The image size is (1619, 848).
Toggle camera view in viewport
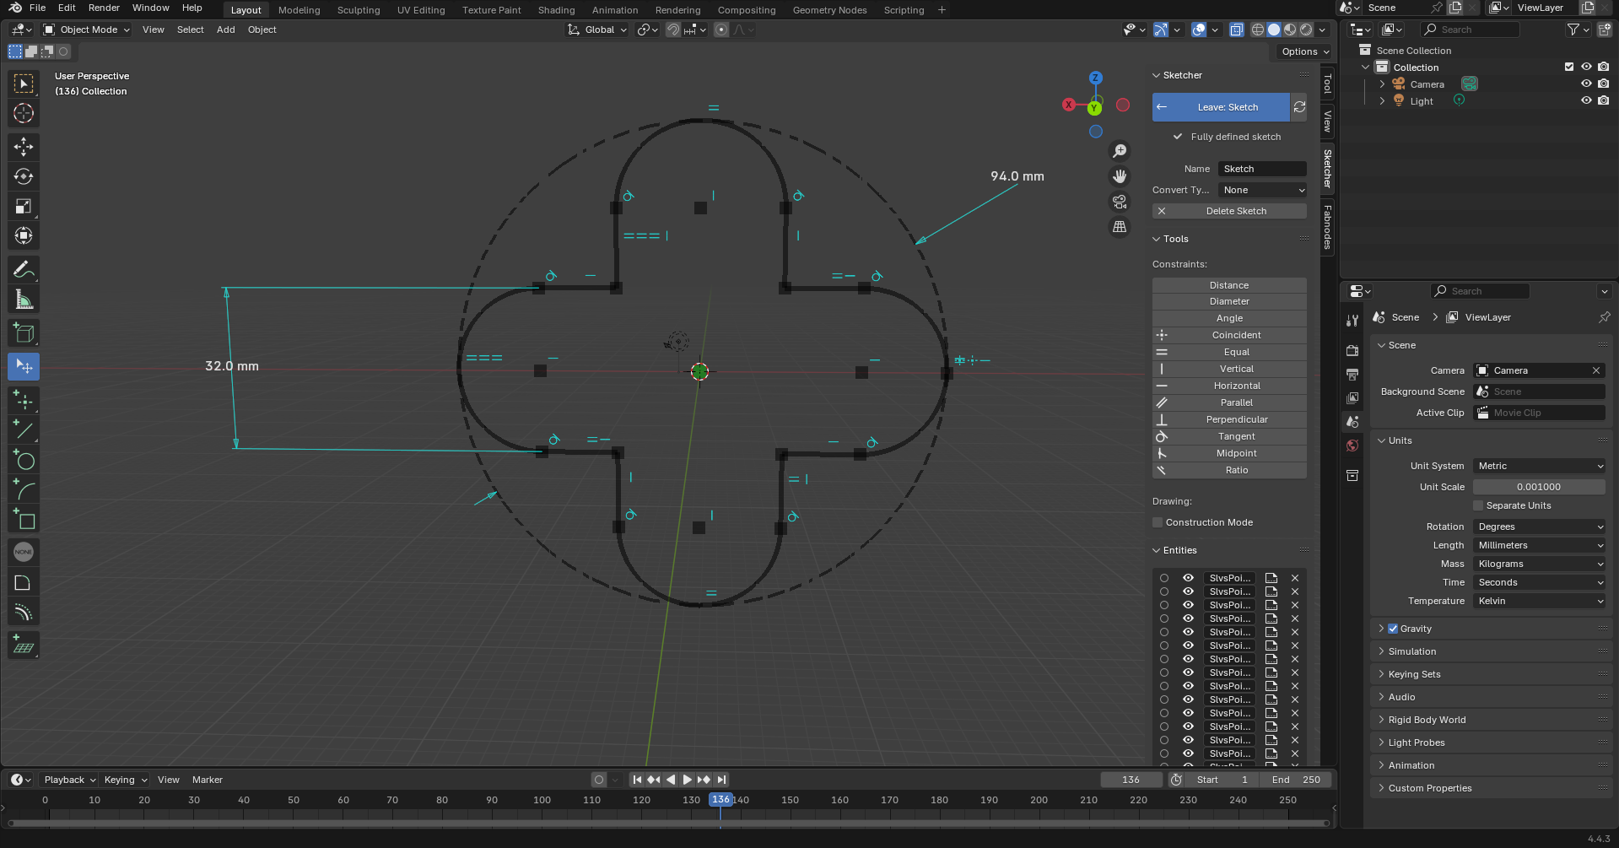tap(1120, 202)
